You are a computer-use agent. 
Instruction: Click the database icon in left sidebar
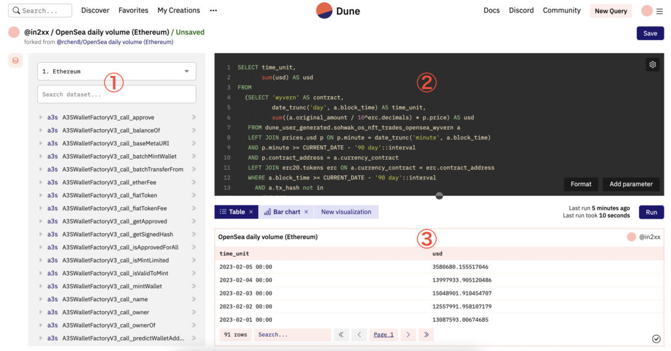click(x=16, y=60)
